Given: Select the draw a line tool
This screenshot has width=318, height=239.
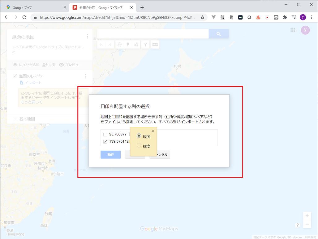Looking at the screenshot, I should pos(136,44).
